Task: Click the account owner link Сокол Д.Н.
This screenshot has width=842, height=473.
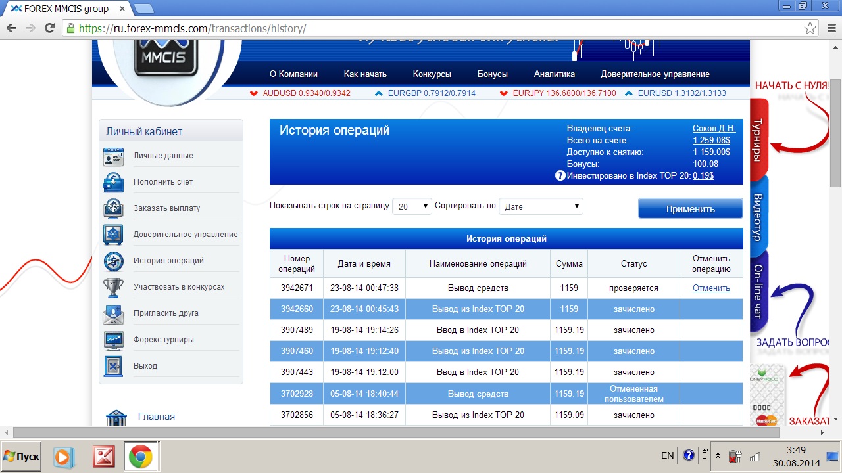Action: [714, 129]
